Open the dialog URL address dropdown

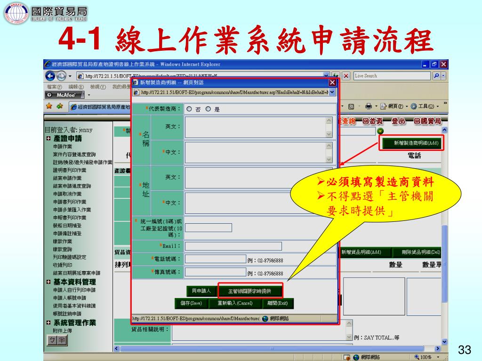(x=332, y=92)
